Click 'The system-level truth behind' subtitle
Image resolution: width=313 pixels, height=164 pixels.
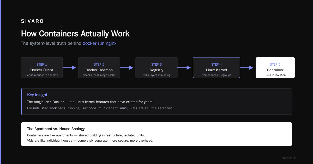pos(51,43)
